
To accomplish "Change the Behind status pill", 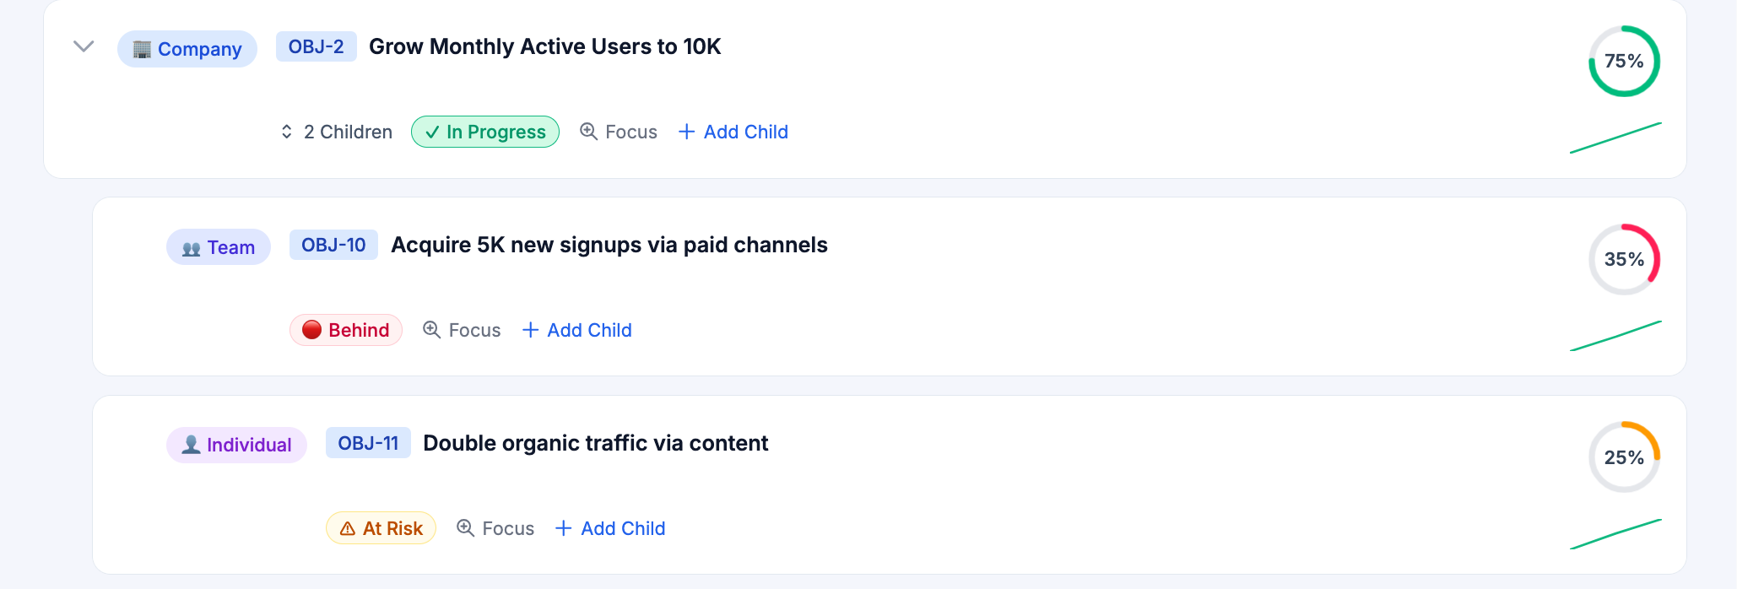I will [x=346, y=330].
